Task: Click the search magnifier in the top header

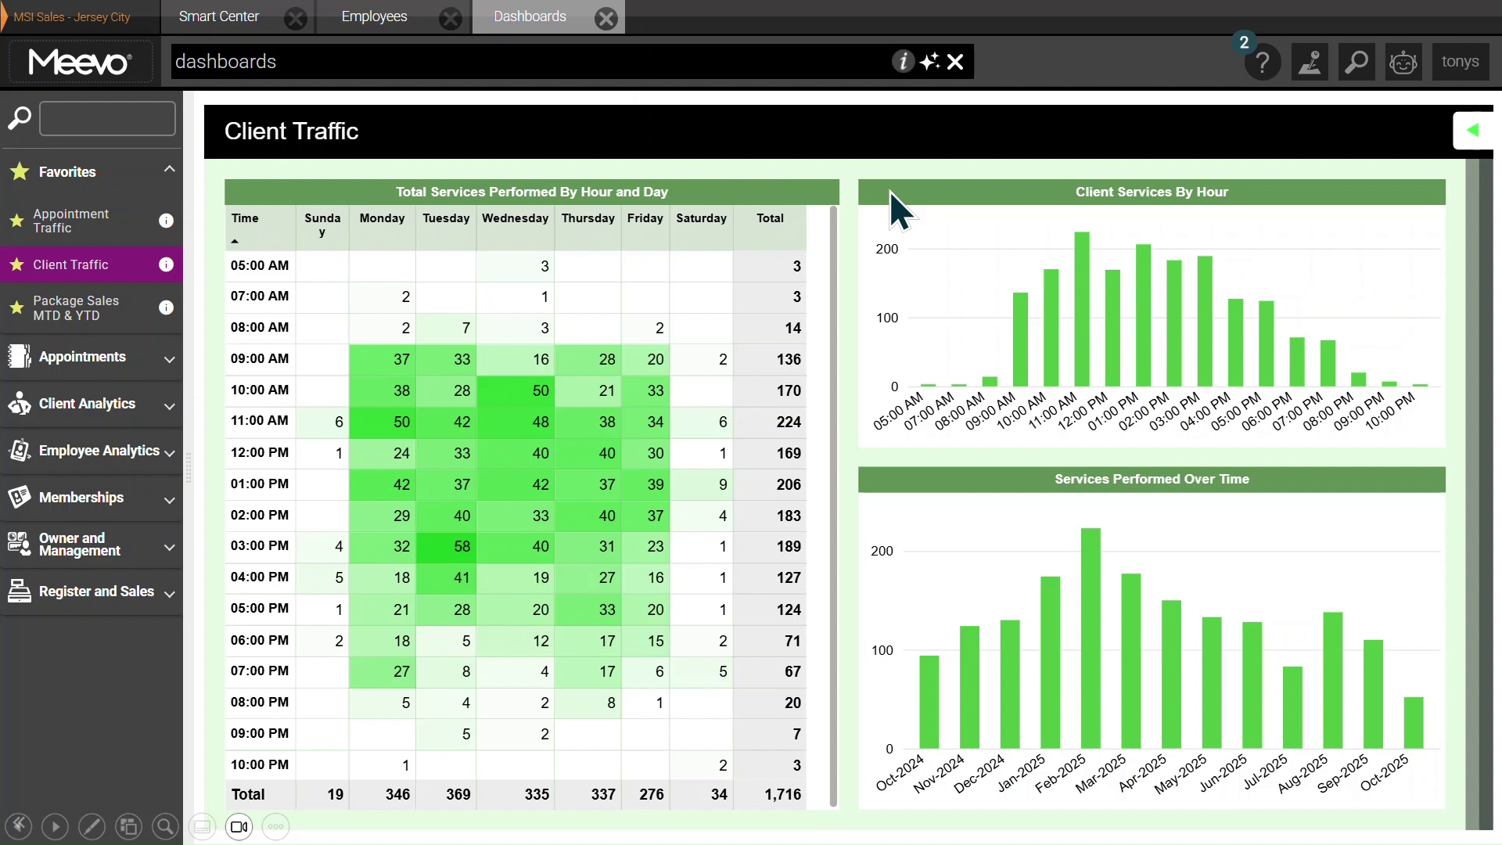Action: (1356, 62)
